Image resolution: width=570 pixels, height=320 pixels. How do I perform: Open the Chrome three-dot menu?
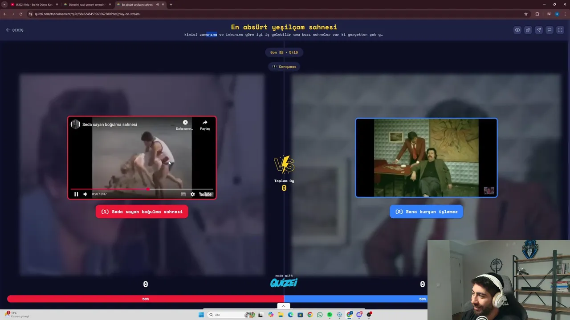click(x=565, y=14)
